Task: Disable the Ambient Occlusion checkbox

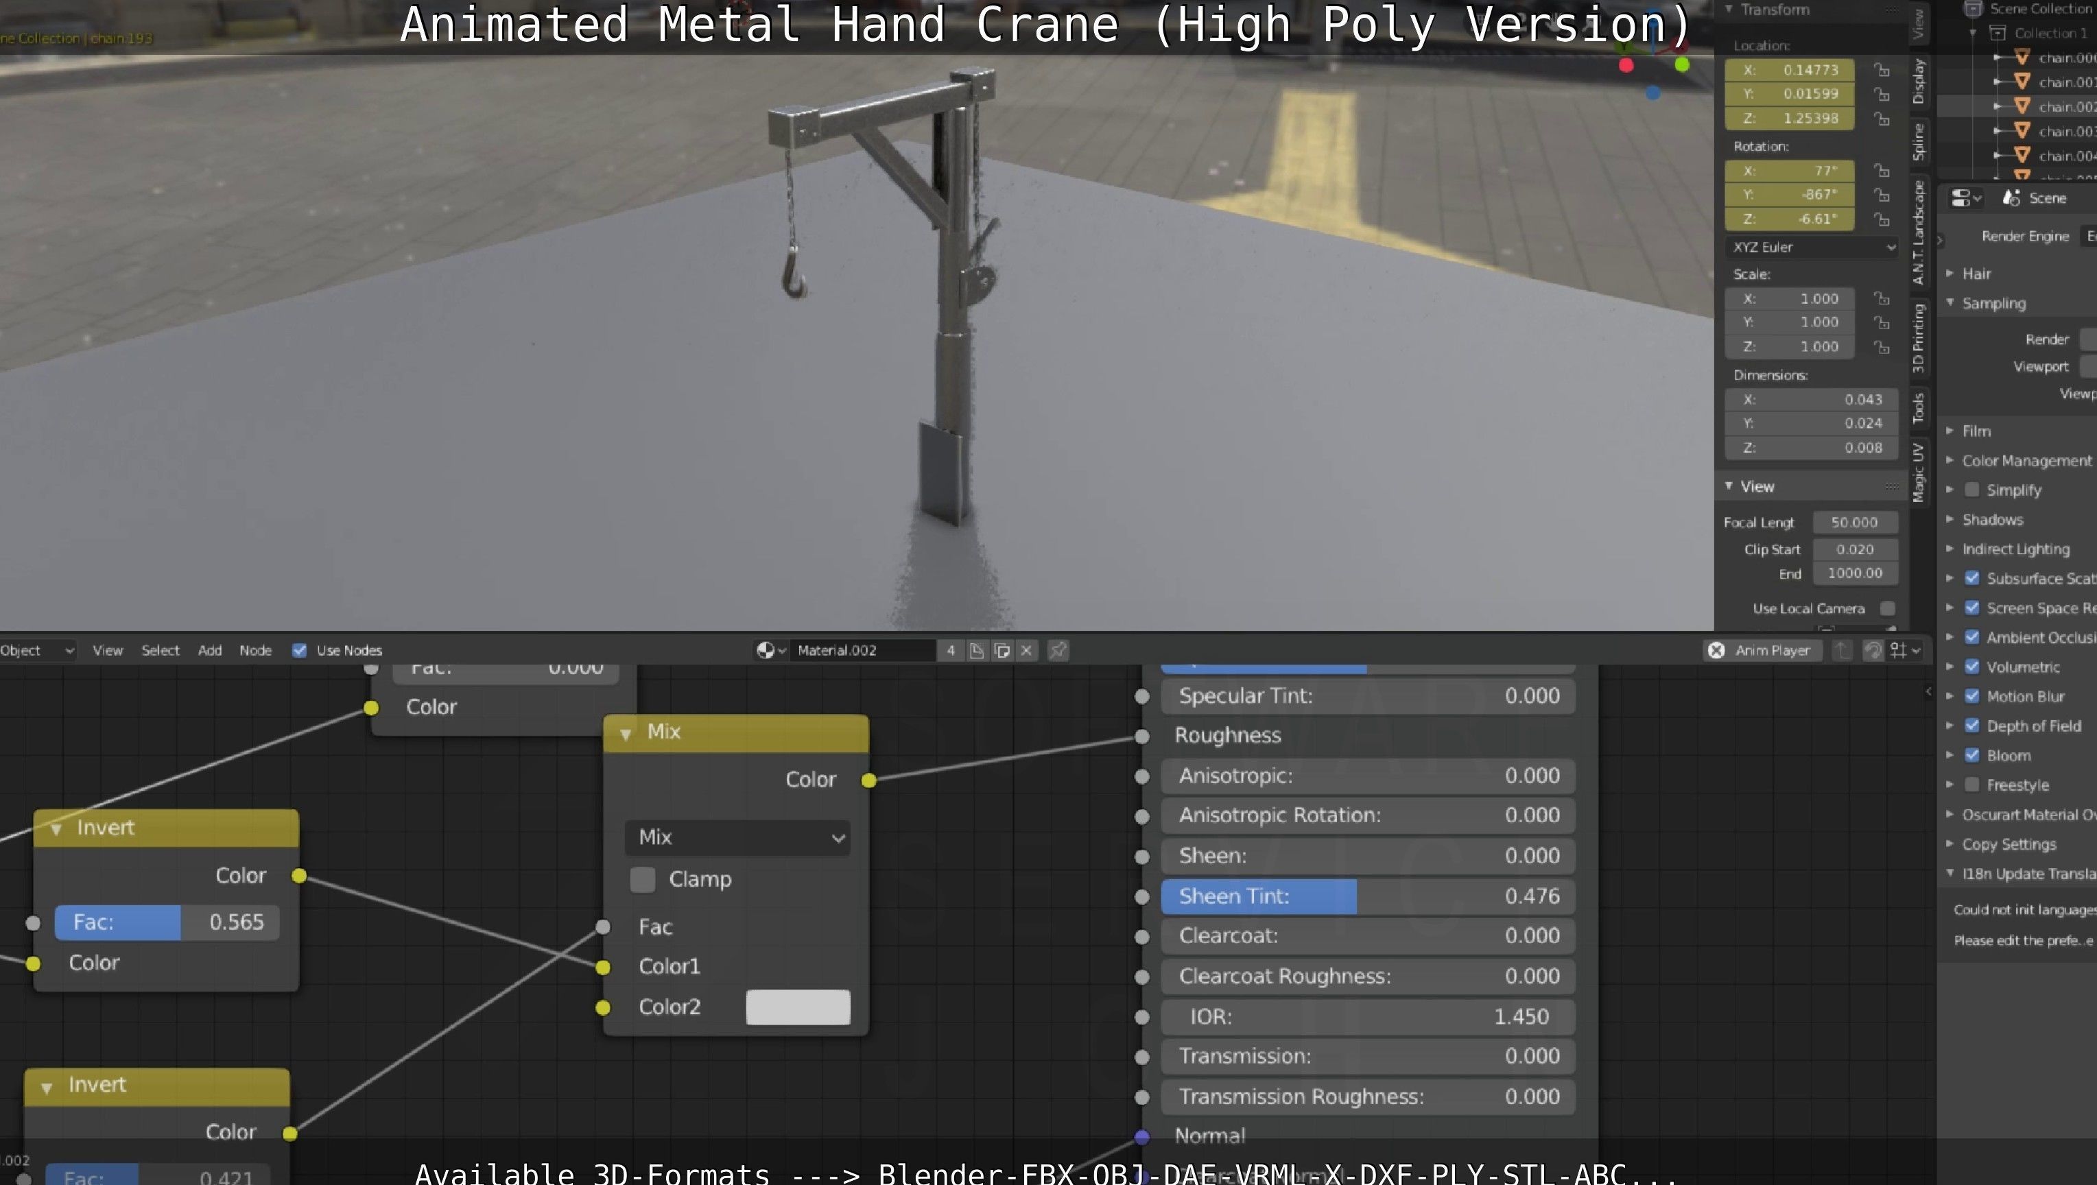Action: coord(1971,636)
